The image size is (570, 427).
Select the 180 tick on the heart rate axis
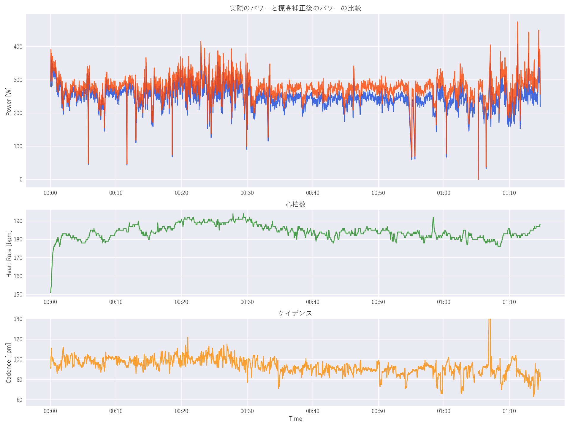pos(18,239)
